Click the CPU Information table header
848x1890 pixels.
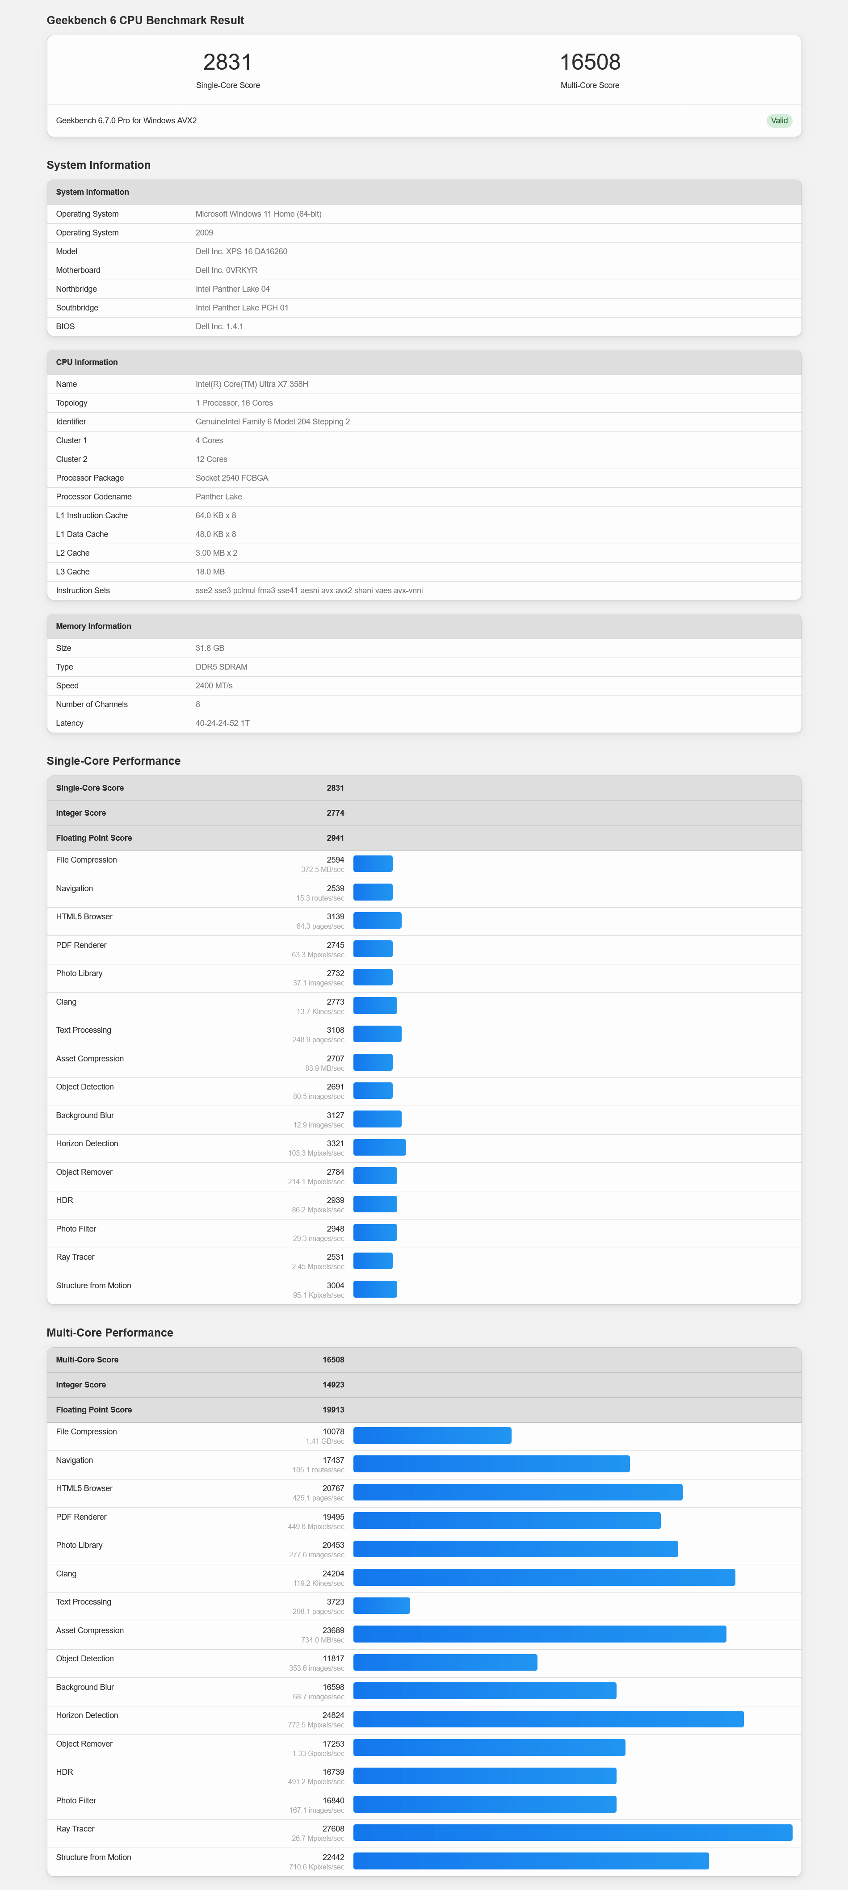[87, 362]
